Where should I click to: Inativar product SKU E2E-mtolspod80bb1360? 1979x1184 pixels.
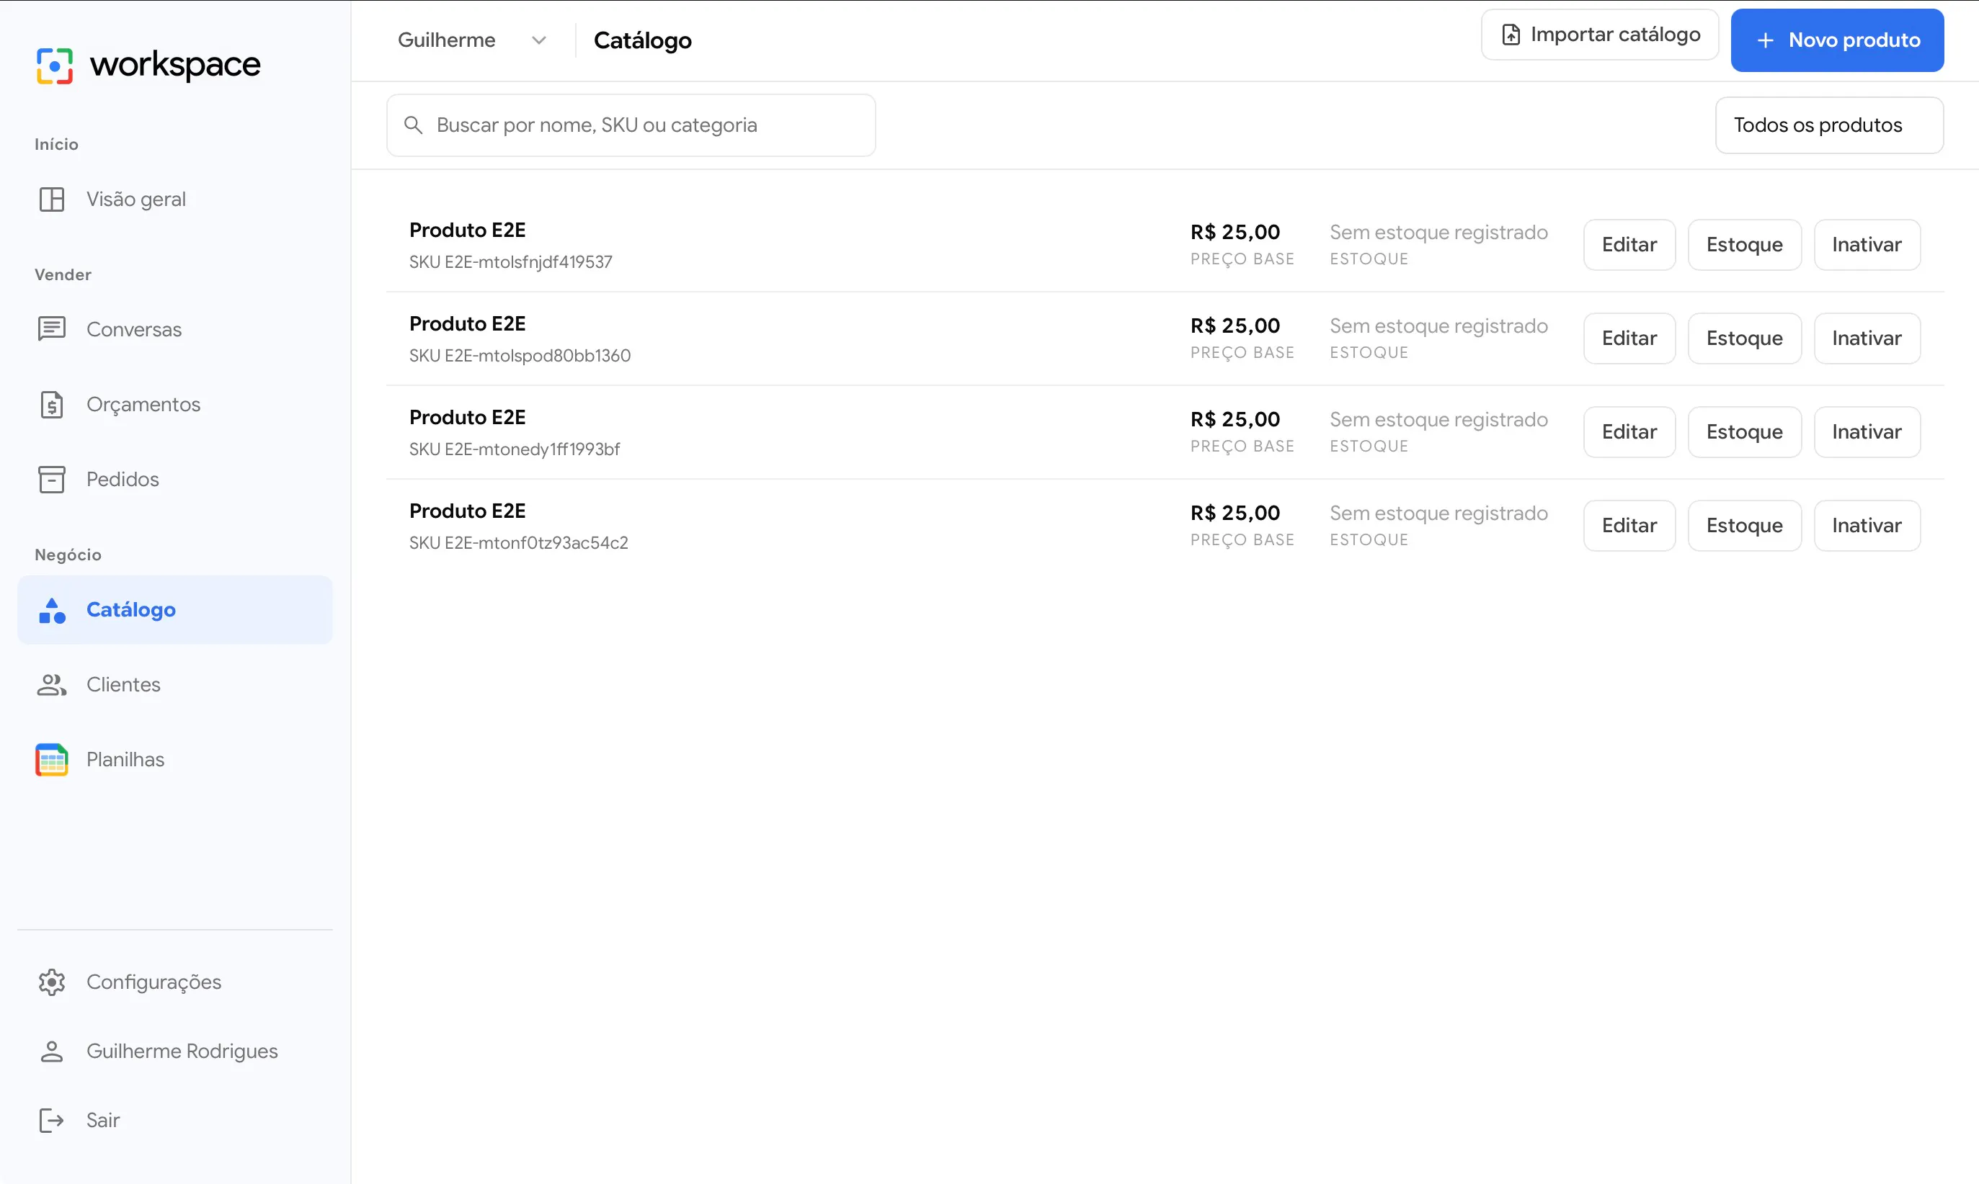pos(1867,338)
